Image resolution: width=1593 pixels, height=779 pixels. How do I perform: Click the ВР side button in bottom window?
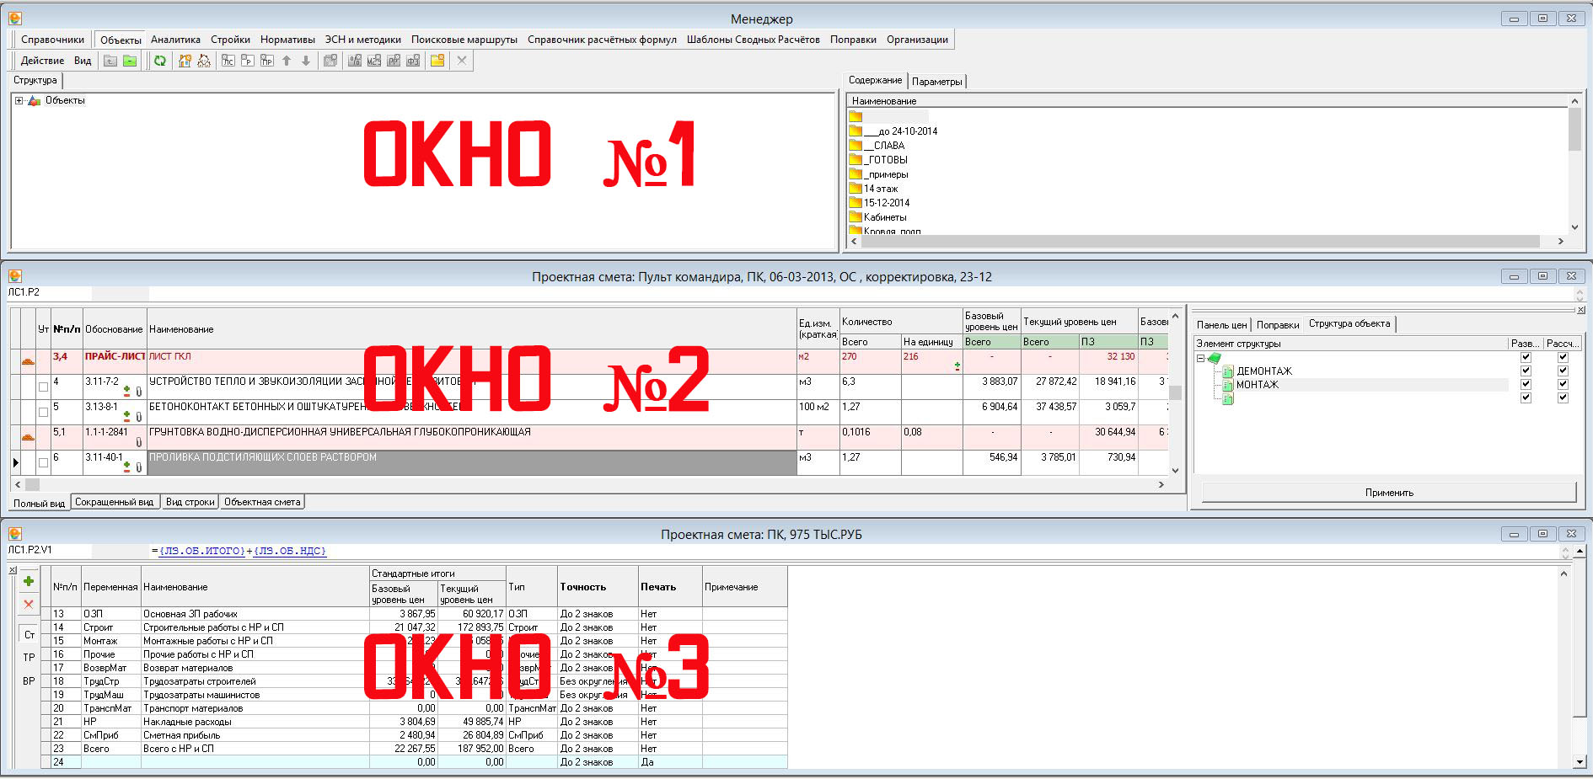(29, 680)
